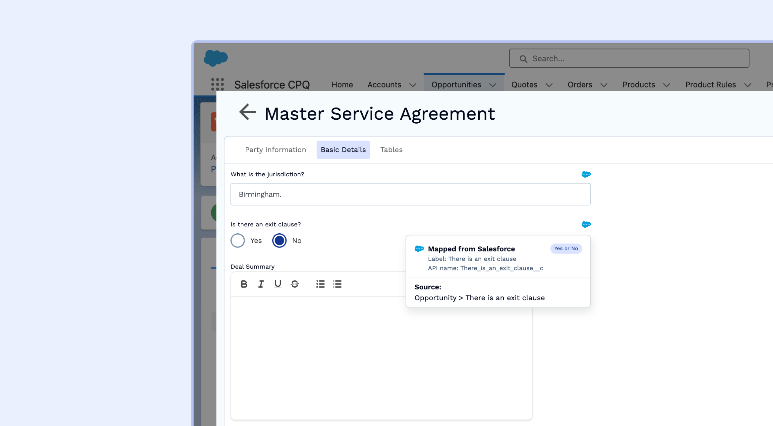Insert a numbered list

pyautogui.click(x=320, y=284)
